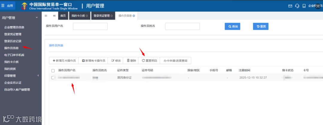Open 企业管理员信息 in sidebar
The width and height of the screenshot is (323, 125).
point(14,27)
